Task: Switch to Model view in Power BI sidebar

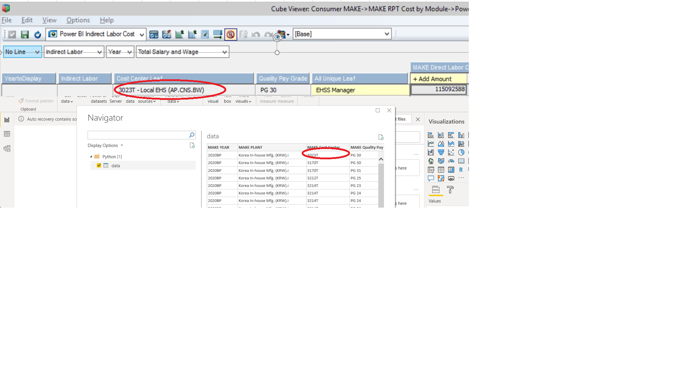Action: (x=7, y=149)
